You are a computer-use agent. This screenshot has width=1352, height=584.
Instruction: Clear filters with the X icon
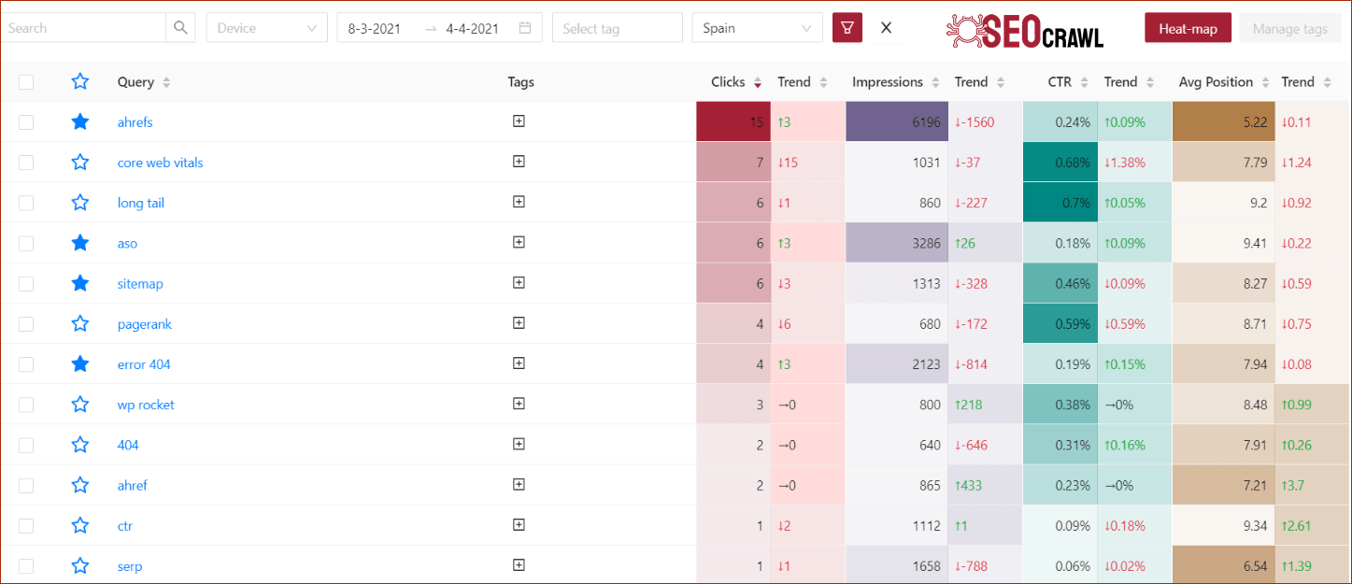tap(886, 27)
